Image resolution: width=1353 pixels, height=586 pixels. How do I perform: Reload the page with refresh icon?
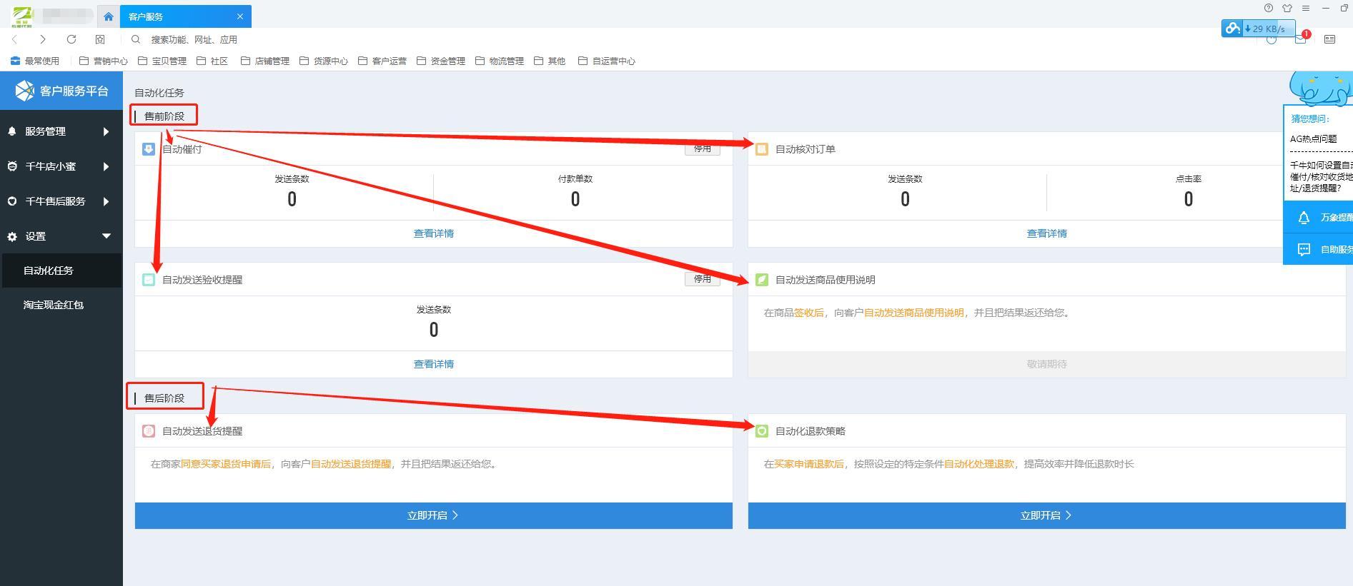click(71, 39)
